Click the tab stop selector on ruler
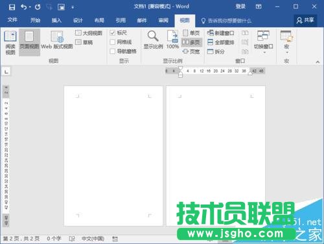The width and height of the screenshot is (324, 244). click(x=6, y=71)
